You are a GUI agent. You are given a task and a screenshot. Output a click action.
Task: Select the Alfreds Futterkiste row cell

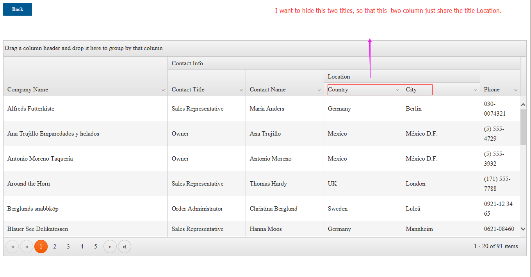31,109
